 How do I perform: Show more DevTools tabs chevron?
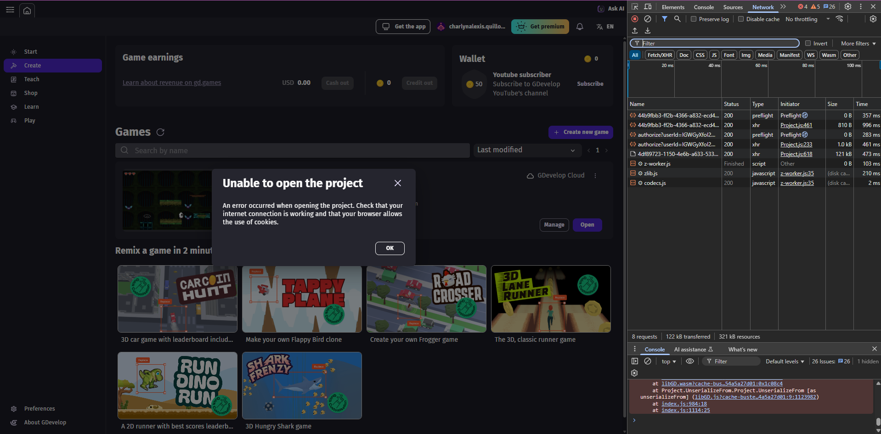[x=783, y=6]
